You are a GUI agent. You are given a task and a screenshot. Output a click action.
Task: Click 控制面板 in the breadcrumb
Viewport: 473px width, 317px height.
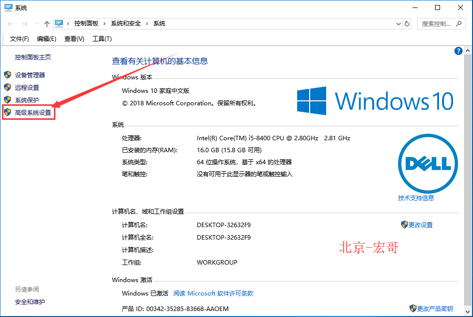coord(86,23)
